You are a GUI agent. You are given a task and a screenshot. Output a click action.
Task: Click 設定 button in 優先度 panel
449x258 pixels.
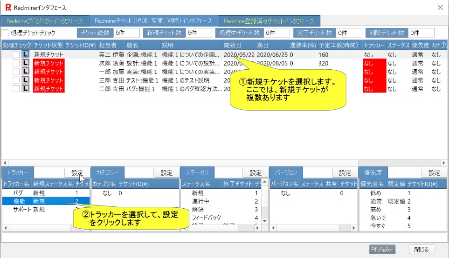pos(434,172)
